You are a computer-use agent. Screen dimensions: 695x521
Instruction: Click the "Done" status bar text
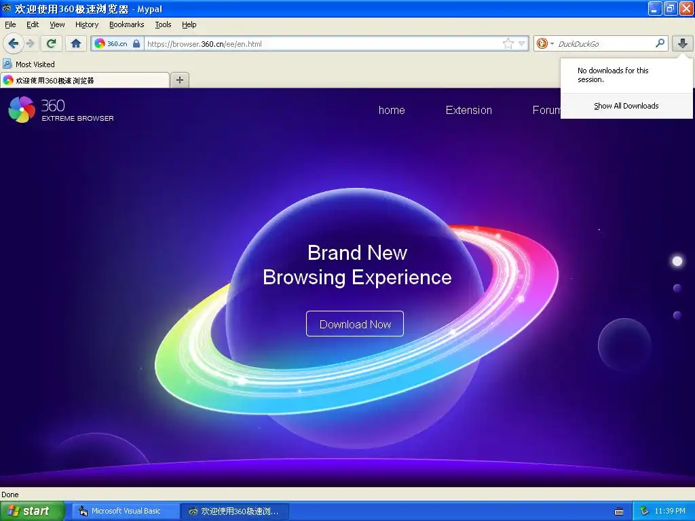click(x=10, y=495)
